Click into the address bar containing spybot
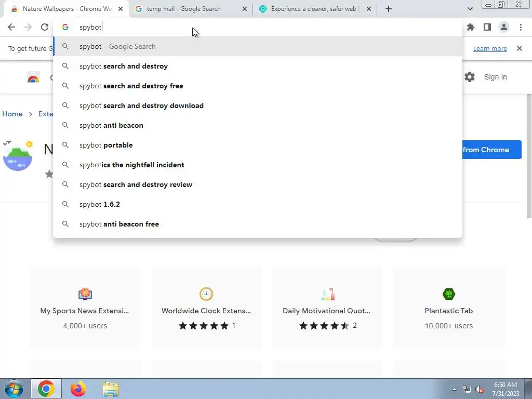 258,27
